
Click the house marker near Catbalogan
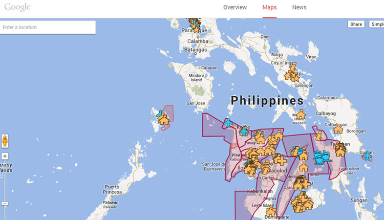click(338, 129)
